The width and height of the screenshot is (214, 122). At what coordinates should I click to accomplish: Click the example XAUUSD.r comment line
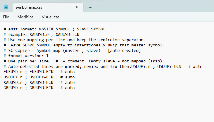coord(41,35)
